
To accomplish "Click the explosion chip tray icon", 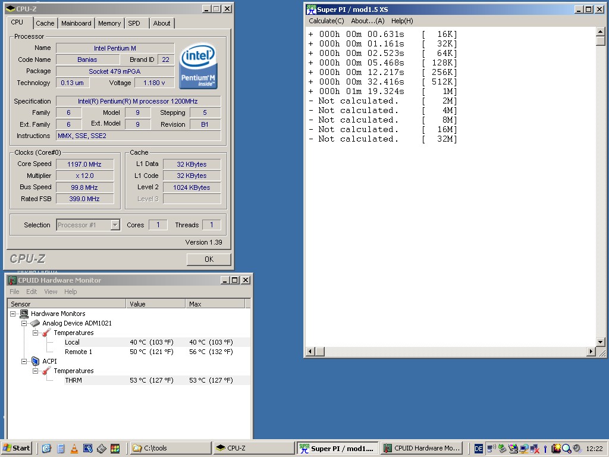I will pos(556,449).
